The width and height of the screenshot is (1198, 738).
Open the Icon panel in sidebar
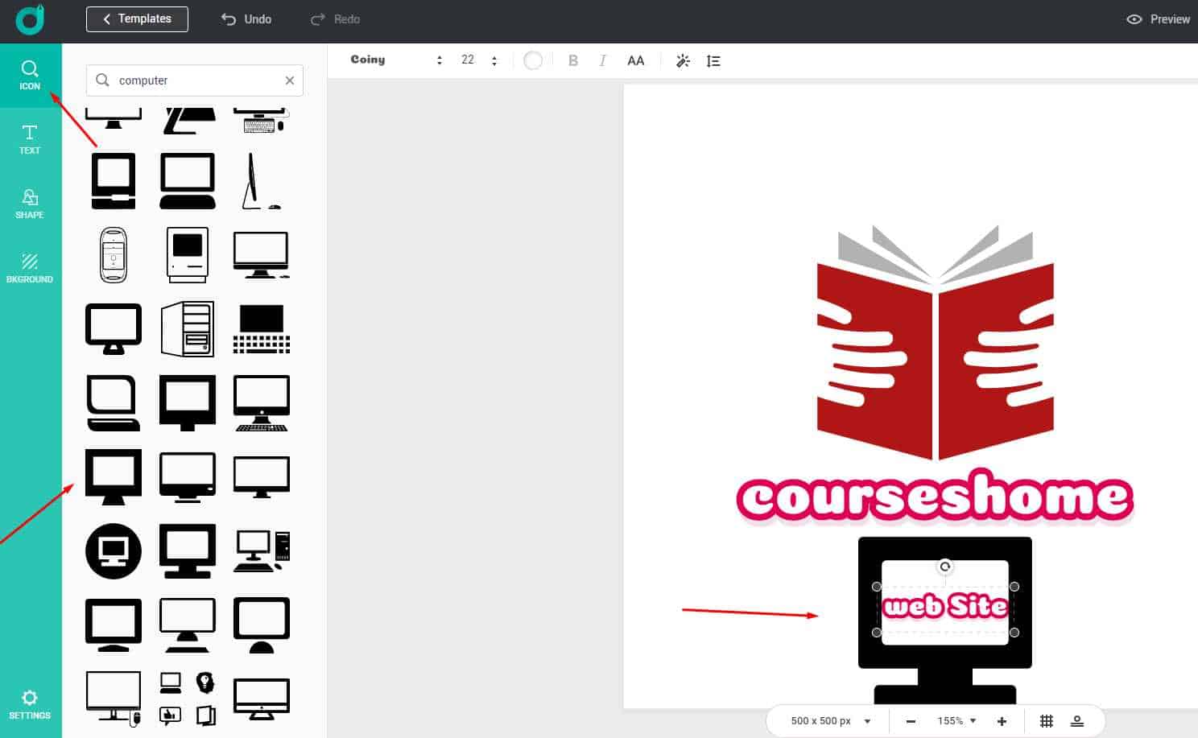click(x=30, y=75)
